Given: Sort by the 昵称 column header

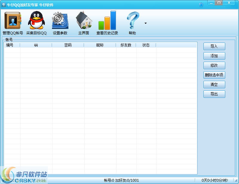Looking at the screenshot, I should (100, 45).
